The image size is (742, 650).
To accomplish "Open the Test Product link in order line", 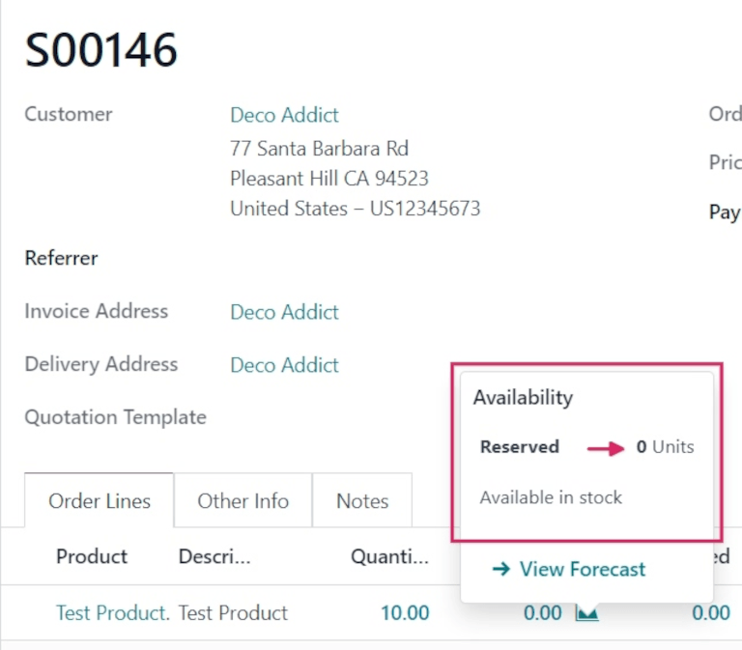I will (x=112, y=612).
